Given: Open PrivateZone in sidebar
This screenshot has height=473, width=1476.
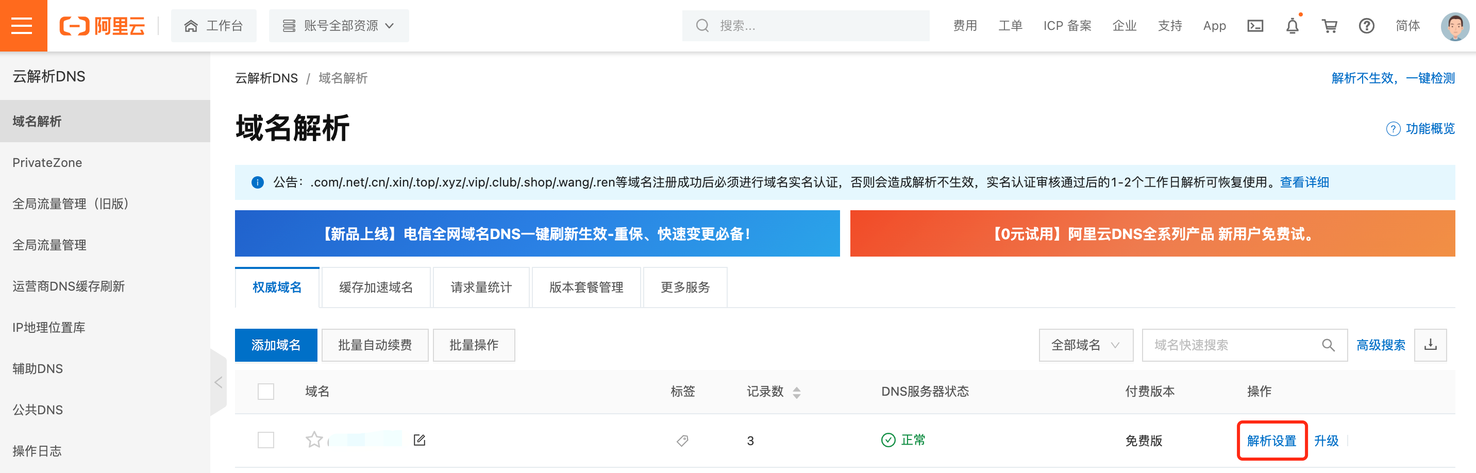Looking at the screenshot, I should coord(105,163).
